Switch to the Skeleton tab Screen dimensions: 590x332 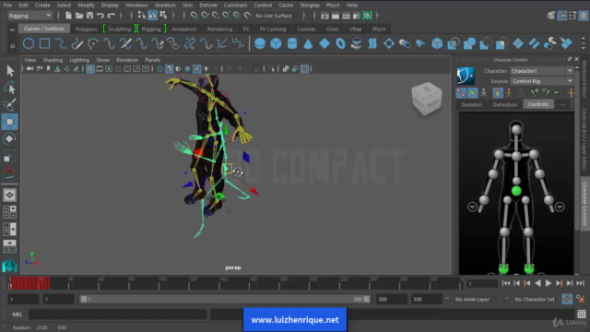click(x=471, y=104)
